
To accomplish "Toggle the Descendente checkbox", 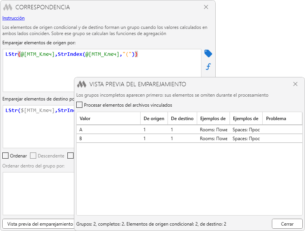I will 33,156.
